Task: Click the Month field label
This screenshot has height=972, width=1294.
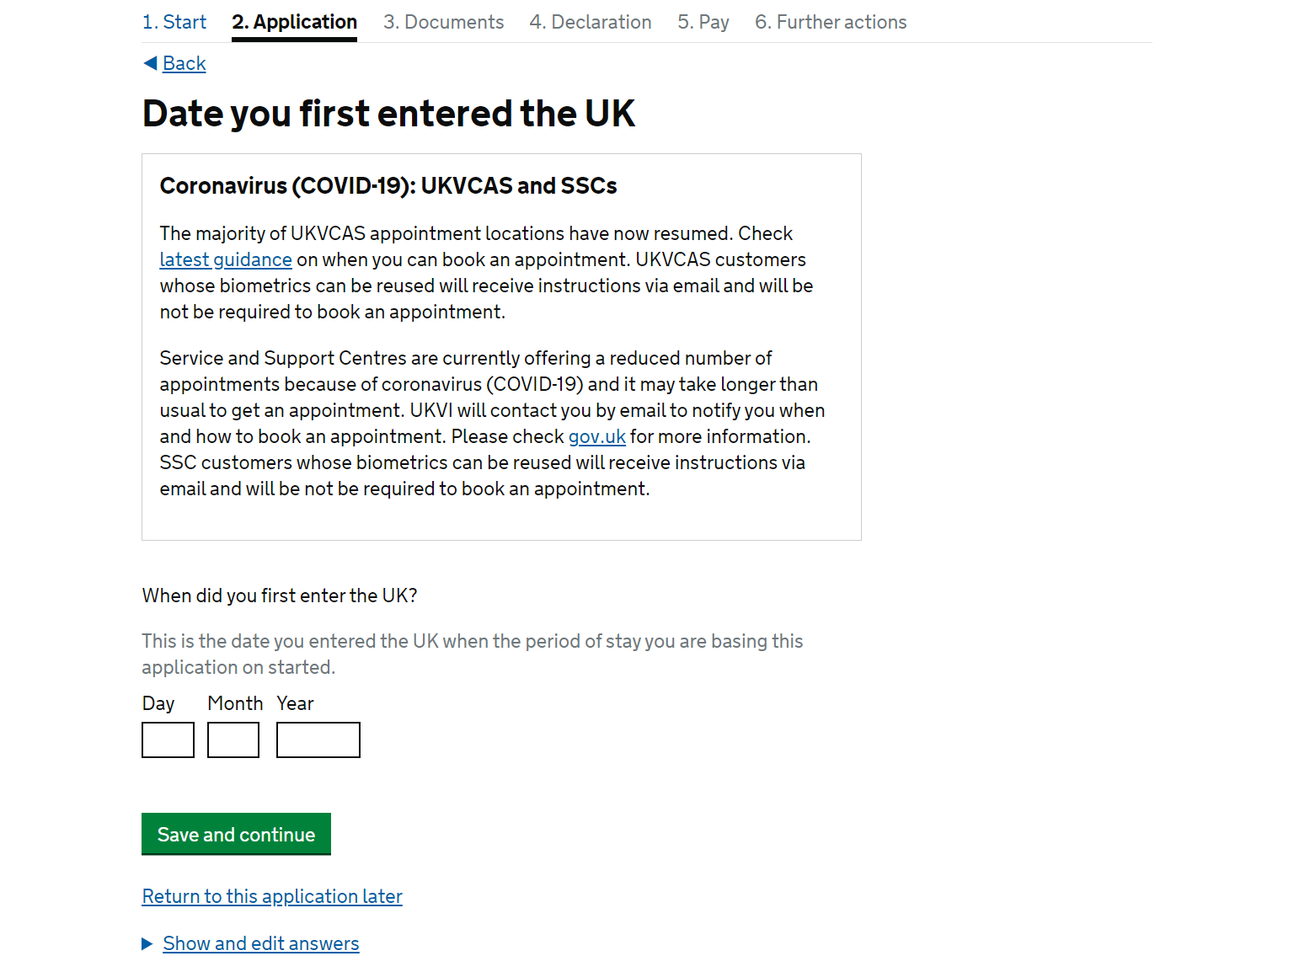Action: [235, 703]
